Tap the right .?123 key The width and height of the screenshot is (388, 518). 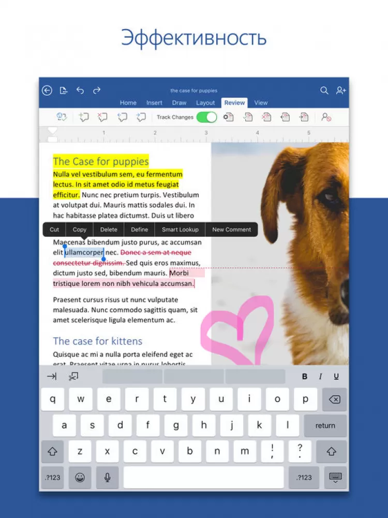tap(304, 478)
